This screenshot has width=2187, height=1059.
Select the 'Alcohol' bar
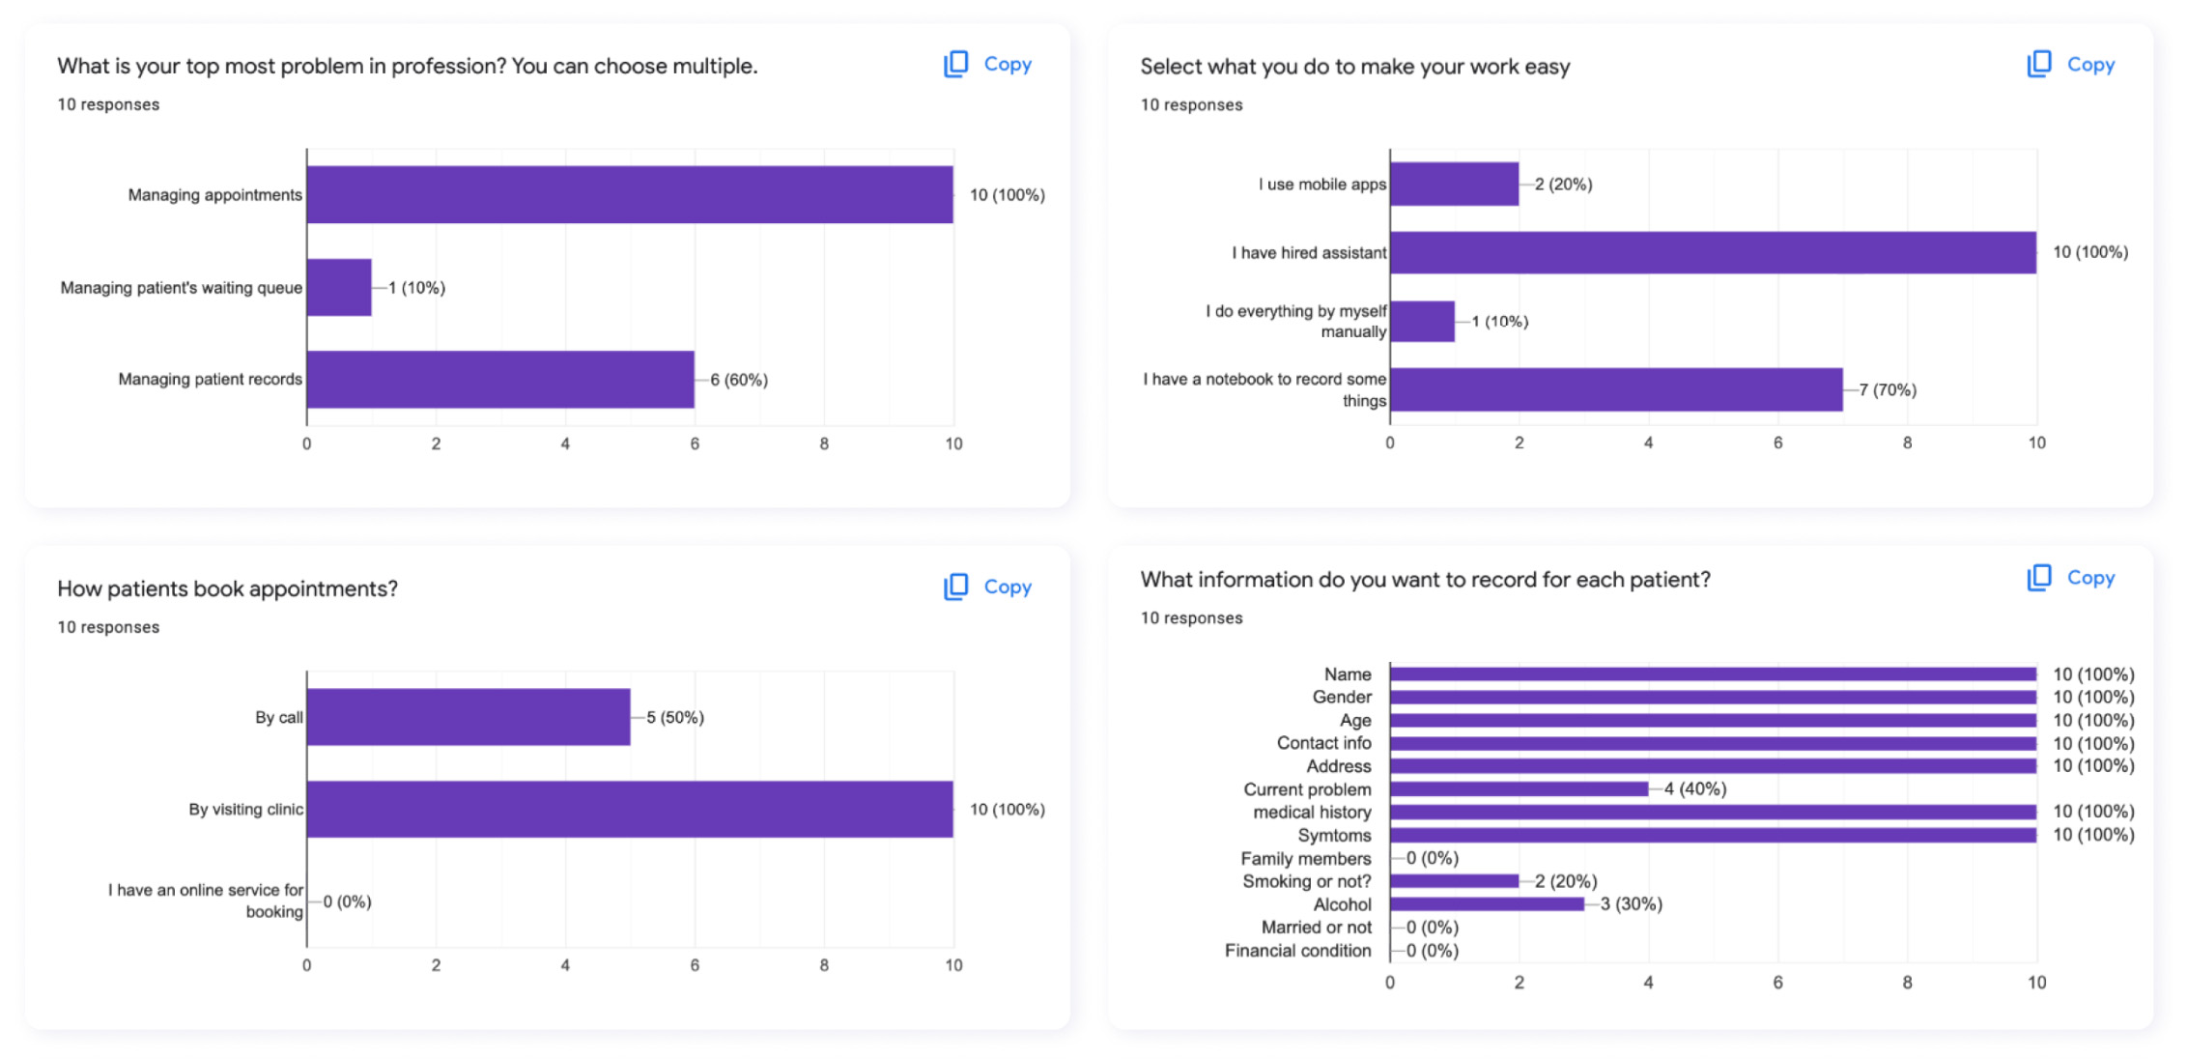1487,904
